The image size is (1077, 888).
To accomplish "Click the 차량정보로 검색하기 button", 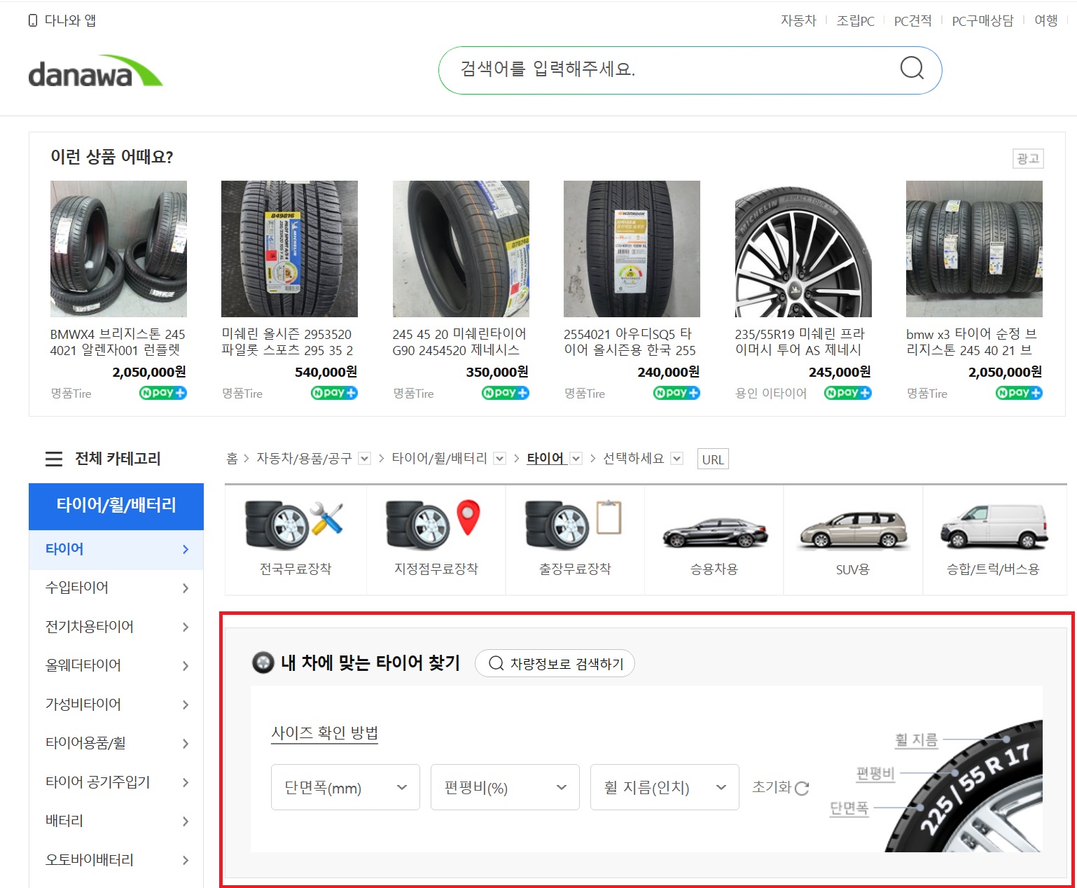I will (x=555, y=663).
